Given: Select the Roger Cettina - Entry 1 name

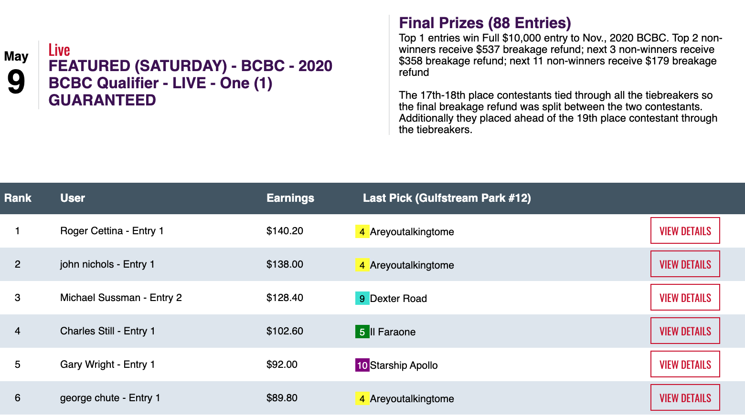Looking at the screenshot, I should [112, 231].
